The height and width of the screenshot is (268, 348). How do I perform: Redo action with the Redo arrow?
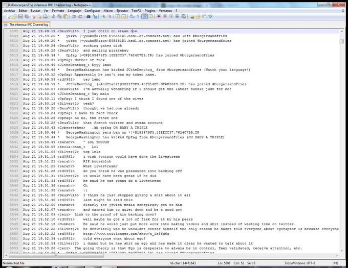pyautogui.click(x=80, y=16)
